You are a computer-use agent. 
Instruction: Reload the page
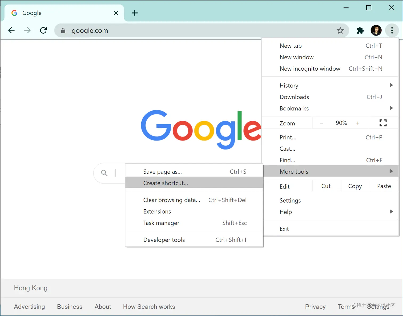click(x=43, y=30)
